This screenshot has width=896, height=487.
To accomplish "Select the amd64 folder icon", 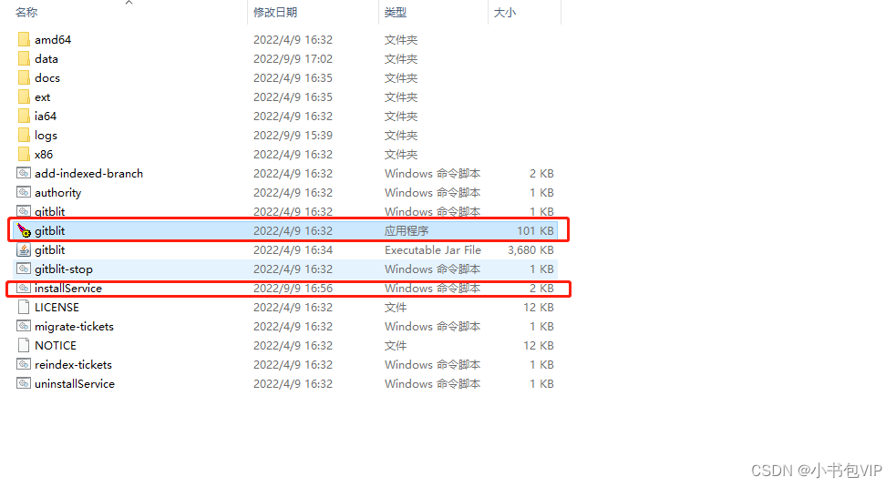I will coord(24,39).
